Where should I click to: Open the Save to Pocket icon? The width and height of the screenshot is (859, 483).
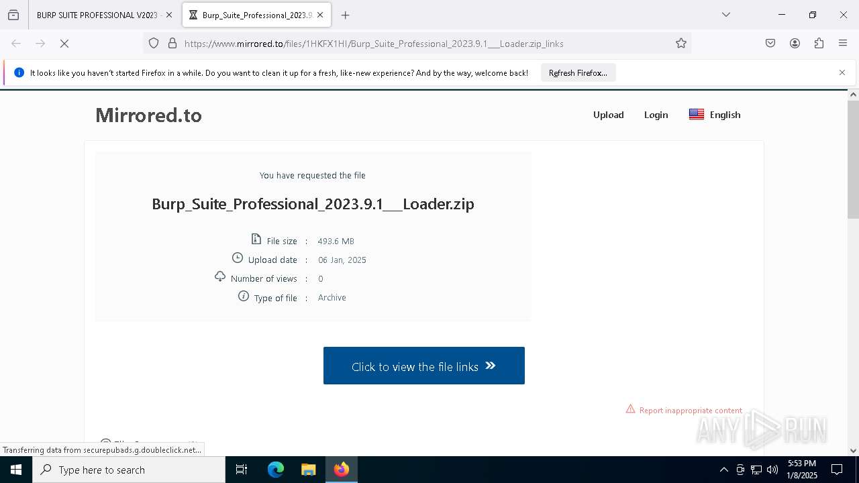[x=770, y=44]
